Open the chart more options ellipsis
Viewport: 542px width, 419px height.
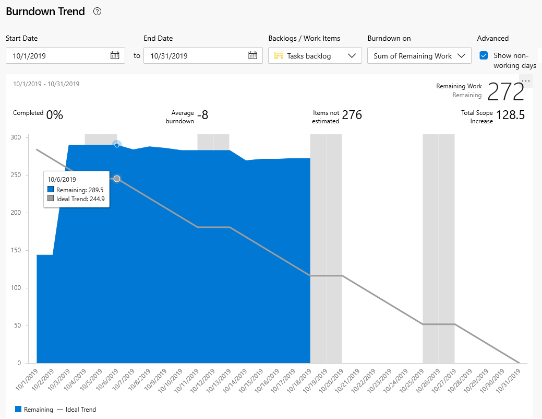coord(526,81)
